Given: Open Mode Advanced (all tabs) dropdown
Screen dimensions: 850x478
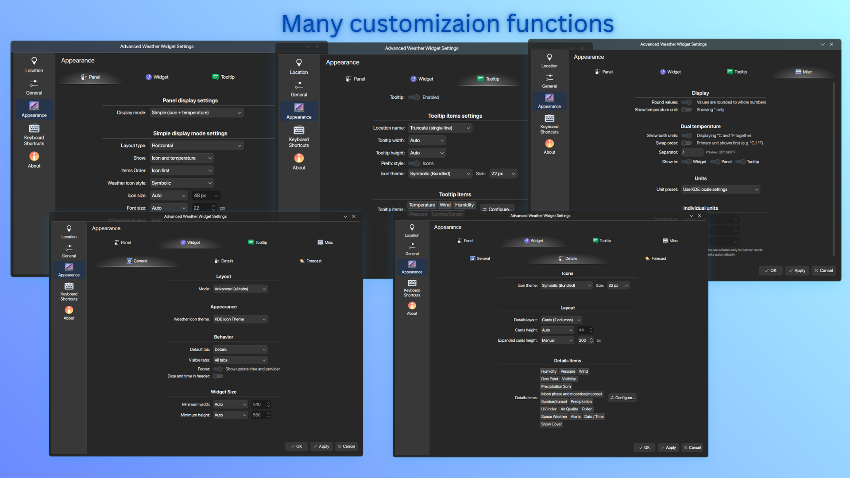Looking at the screenshot, I should (x=240, y=289).
